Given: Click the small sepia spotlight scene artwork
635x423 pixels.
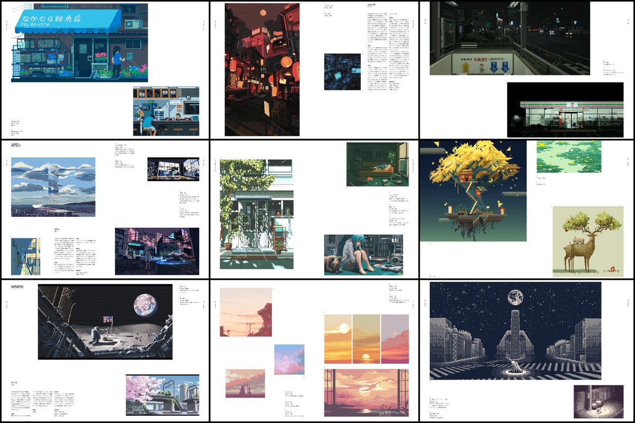Looking at the screenshot, I should (598, 402).
